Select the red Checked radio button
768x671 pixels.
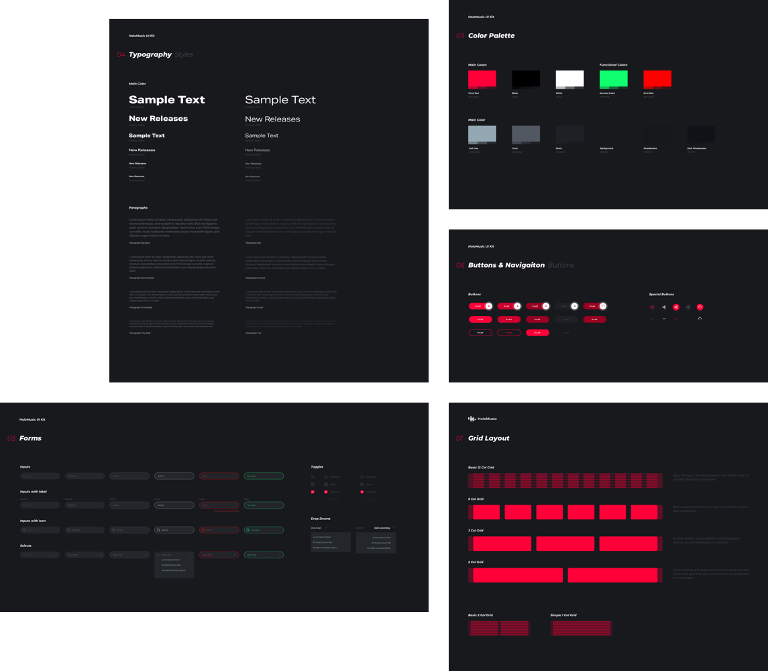click(x=362, y=492)
